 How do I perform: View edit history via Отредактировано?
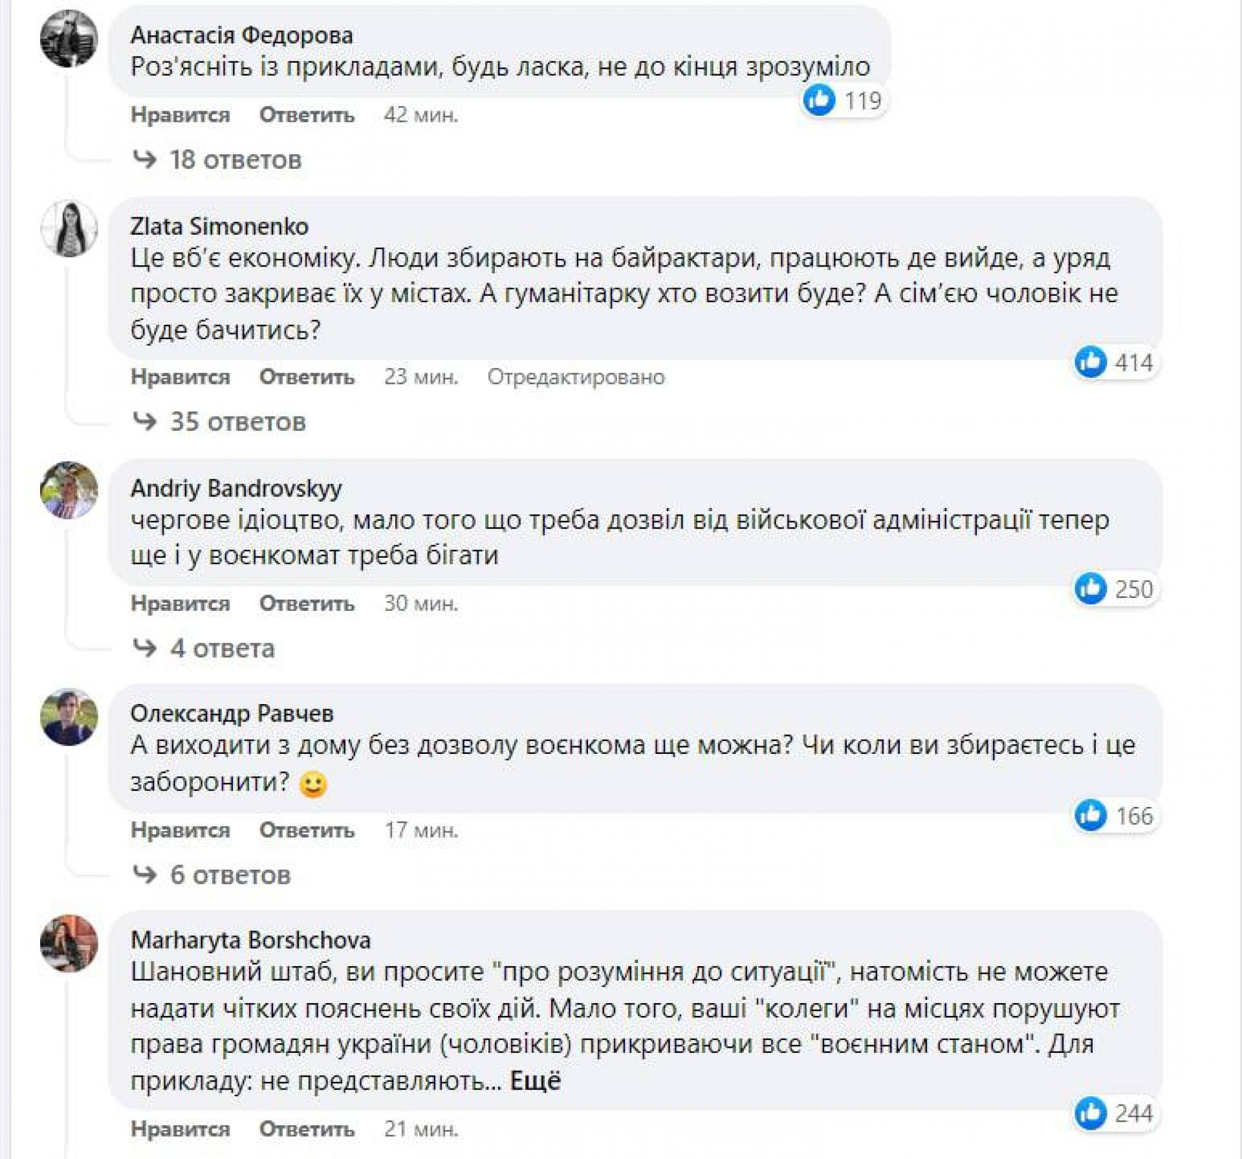pos(576,377)
